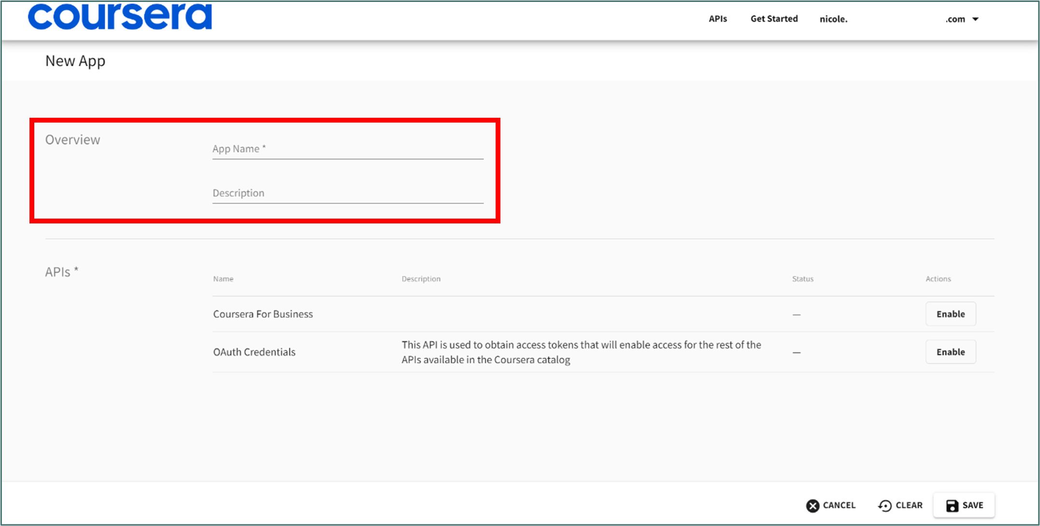Screen dimensions: 1040x526
Task: Select the Coursera For Business row name
Action: pyautogui.click(x=263, y=314)
